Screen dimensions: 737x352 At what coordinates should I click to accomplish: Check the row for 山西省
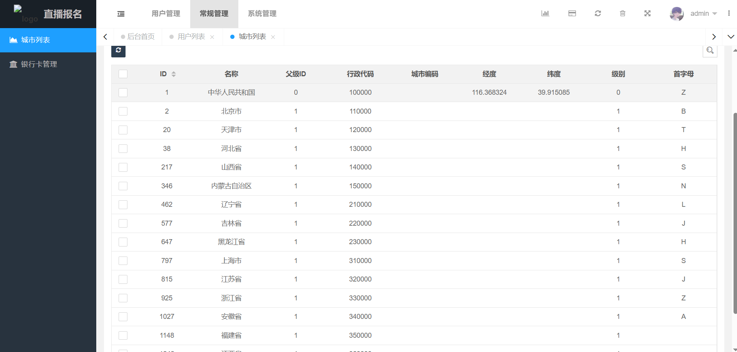(123, 167)
